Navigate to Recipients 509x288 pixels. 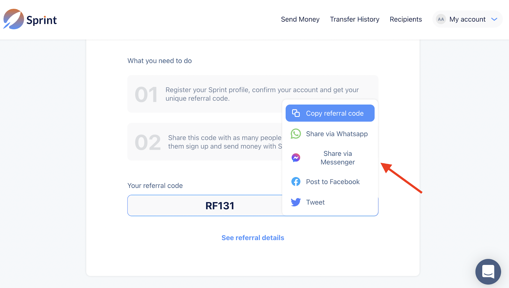tap(406, 19)
